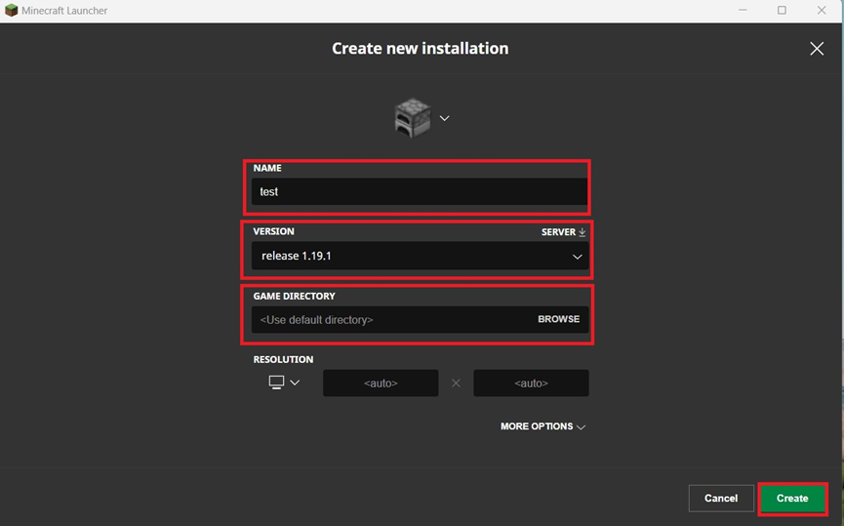Maximize the Minecraft Launcher window

pos(783,10)
